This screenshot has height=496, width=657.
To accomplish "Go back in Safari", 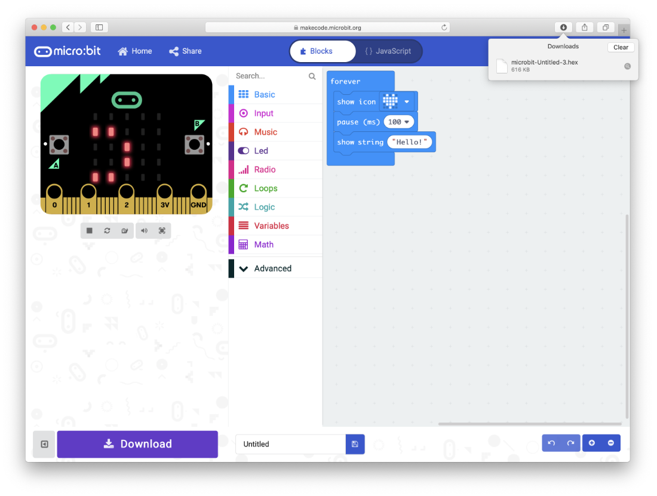I will (x=68, y=27).
